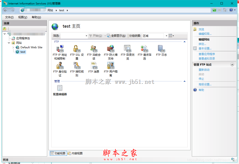Collapse the 管理 group section

click(184, 81)
